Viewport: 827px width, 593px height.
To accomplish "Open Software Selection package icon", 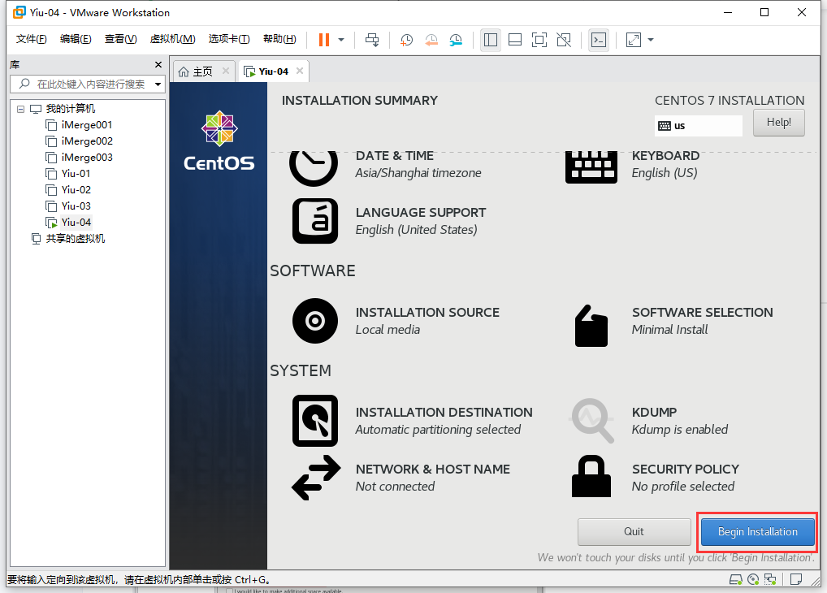I will click(x=591, y=326).
